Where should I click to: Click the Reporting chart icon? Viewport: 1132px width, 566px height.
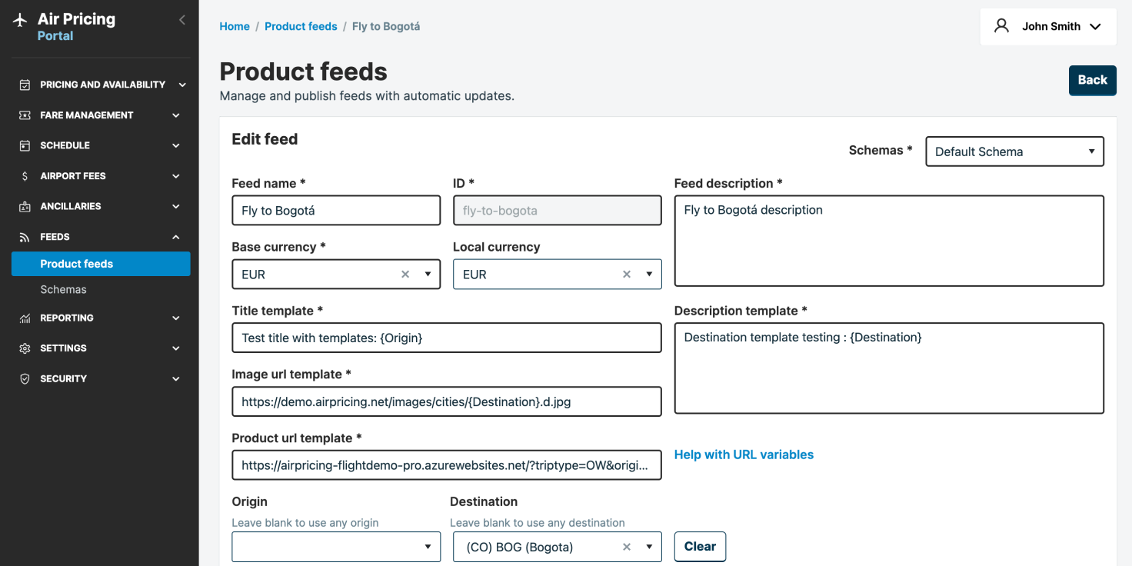click(25, 318)
